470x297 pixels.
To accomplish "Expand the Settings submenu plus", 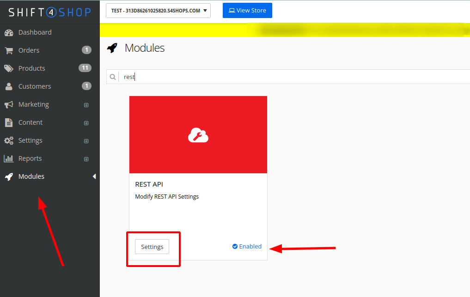I will (86, 141).
